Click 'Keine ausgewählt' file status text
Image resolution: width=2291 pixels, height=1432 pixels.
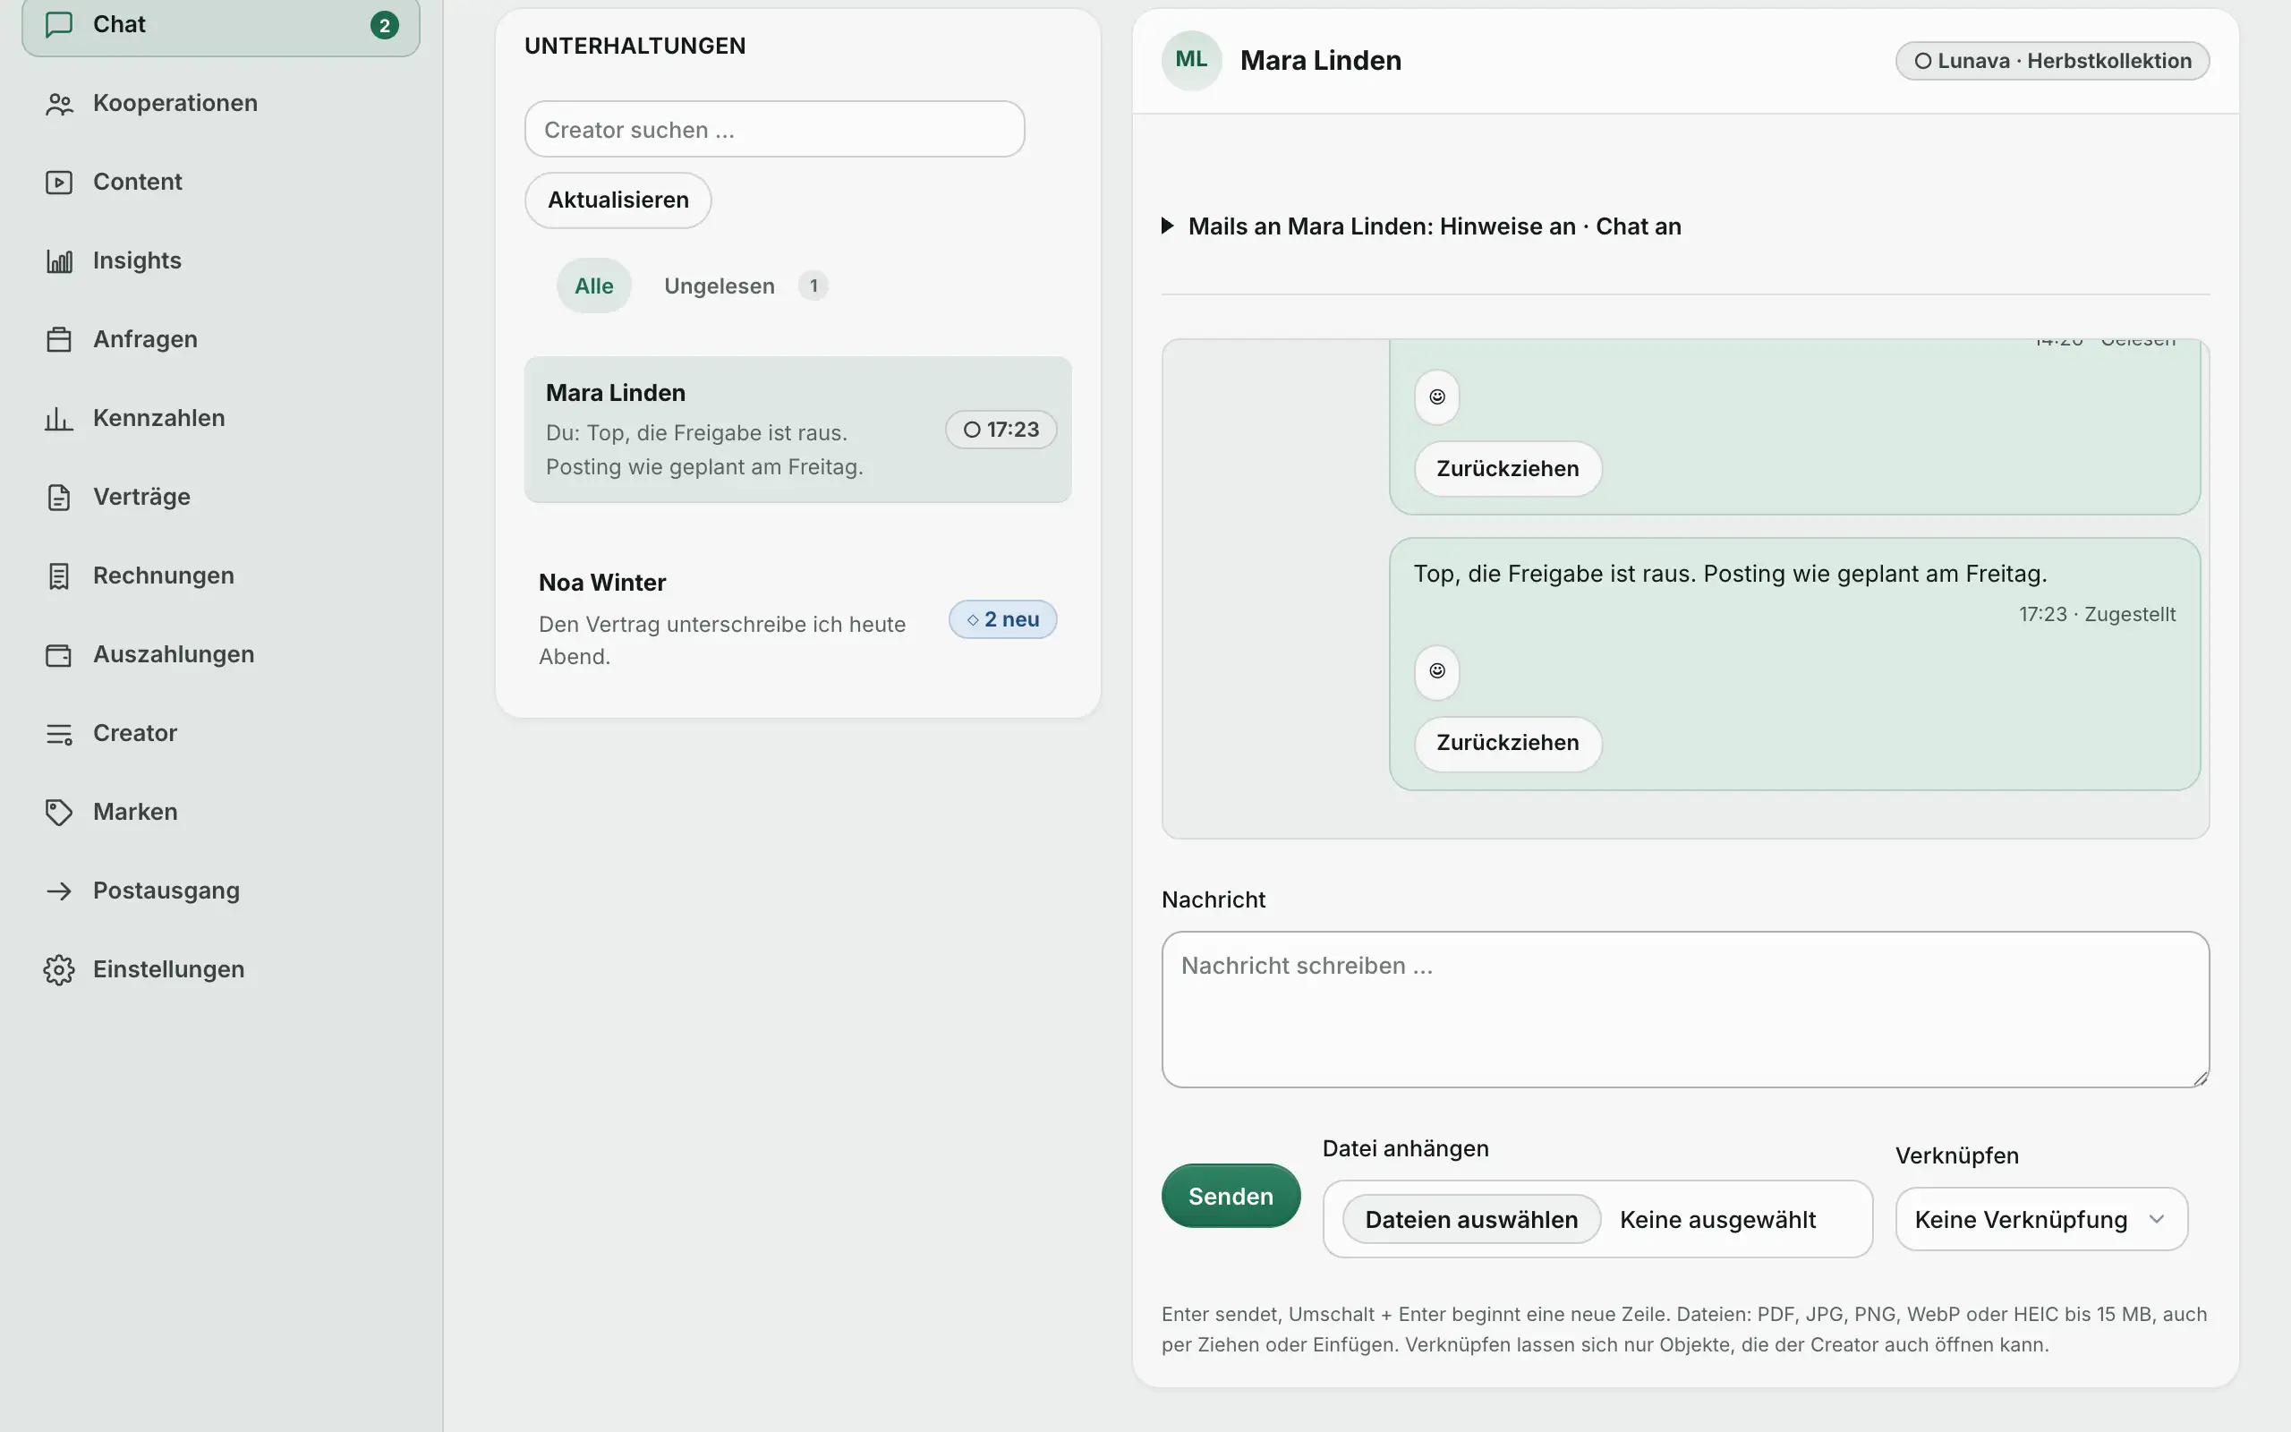pos(1717,1220)
